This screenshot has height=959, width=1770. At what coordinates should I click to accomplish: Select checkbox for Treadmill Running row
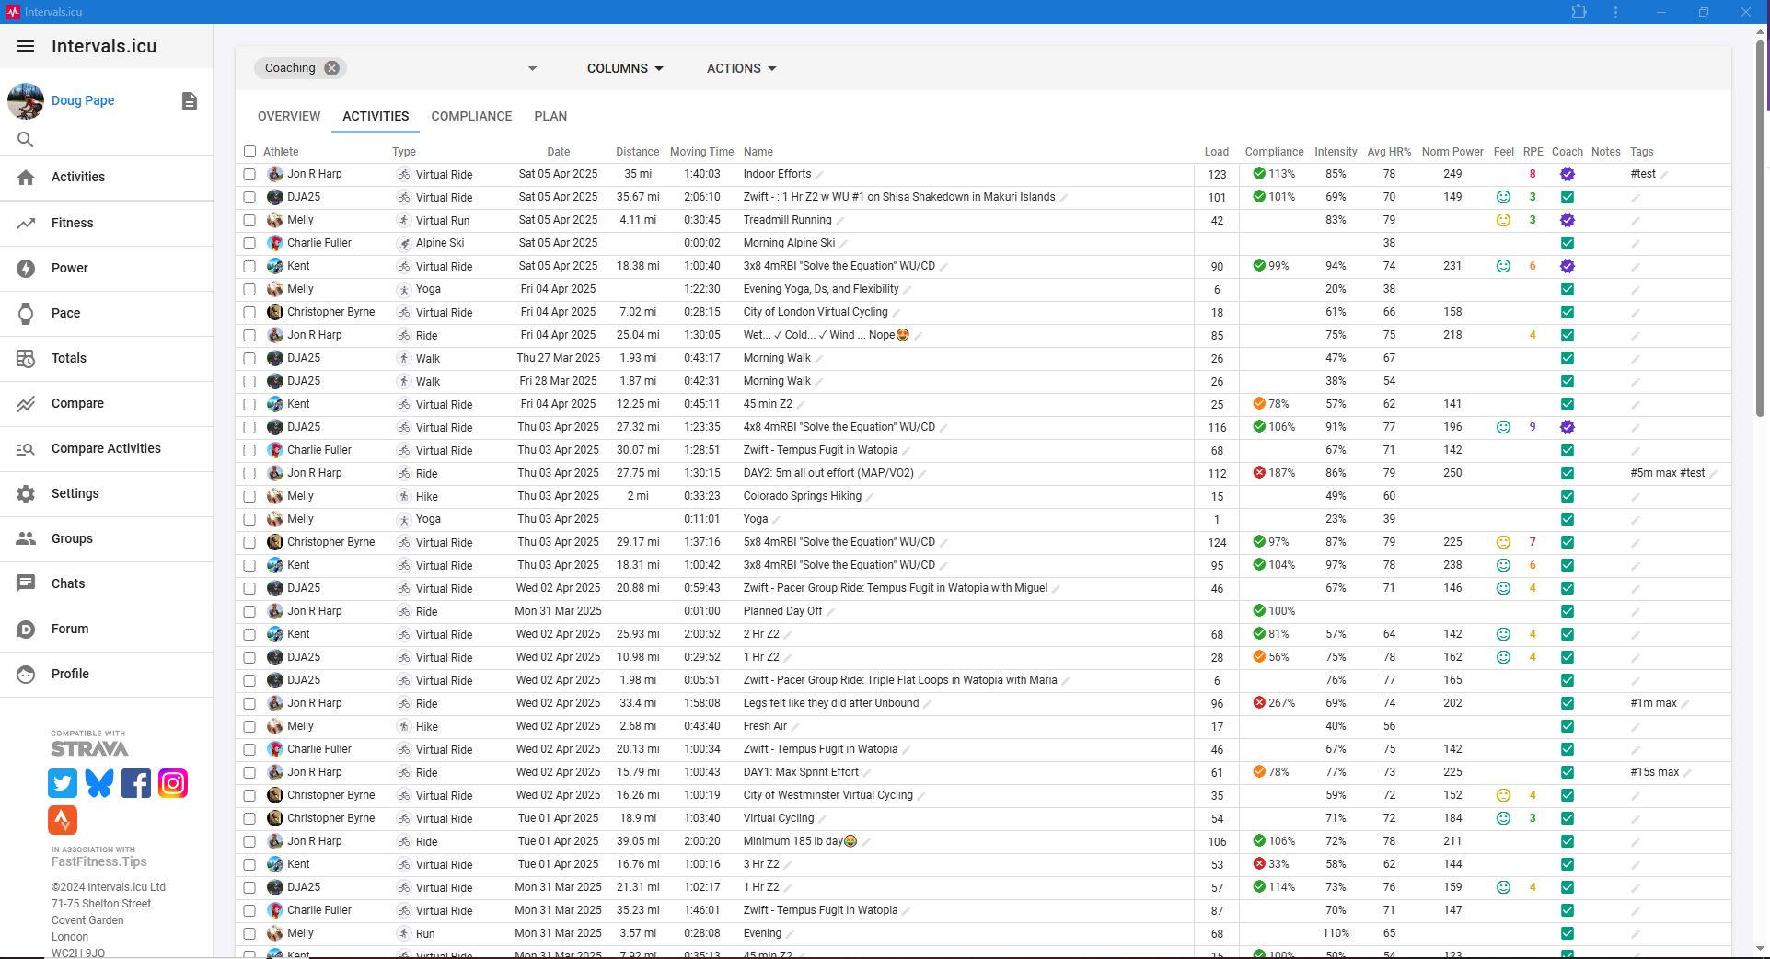point(249,220)
